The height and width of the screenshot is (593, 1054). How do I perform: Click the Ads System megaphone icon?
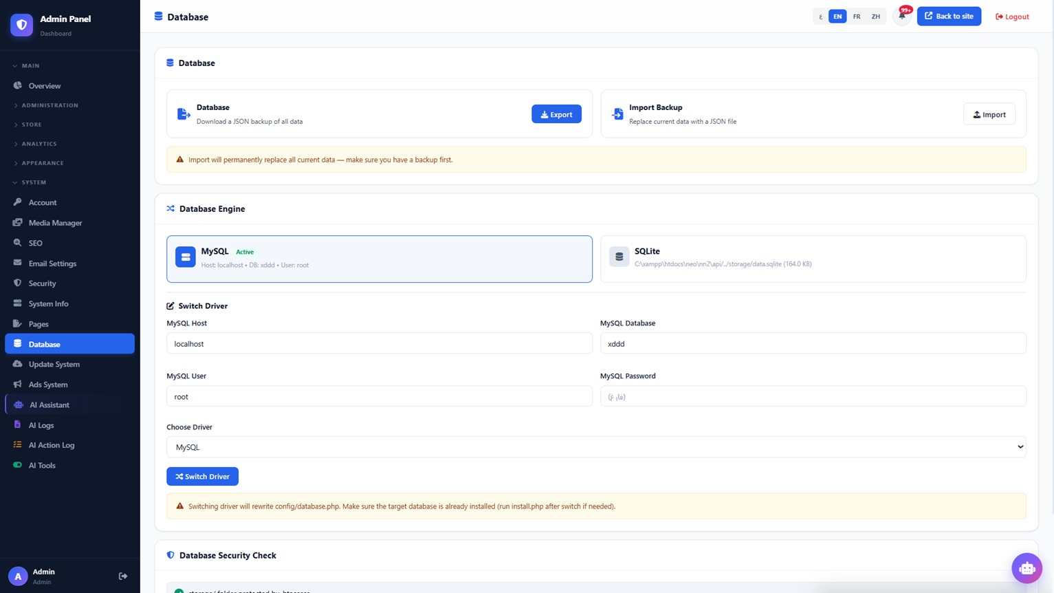18,384
